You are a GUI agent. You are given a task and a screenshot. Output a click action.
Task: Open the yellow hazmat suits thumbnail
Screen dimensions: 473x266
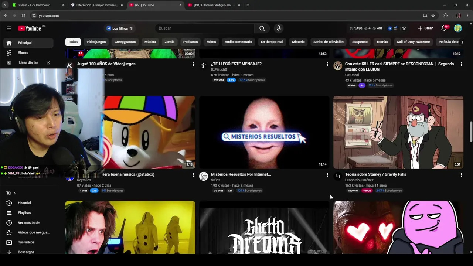[130, 228]
